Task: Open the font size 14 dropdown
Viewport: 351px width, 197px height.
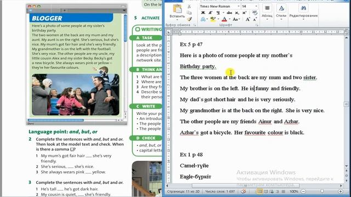Action: [x=256, y=6]
